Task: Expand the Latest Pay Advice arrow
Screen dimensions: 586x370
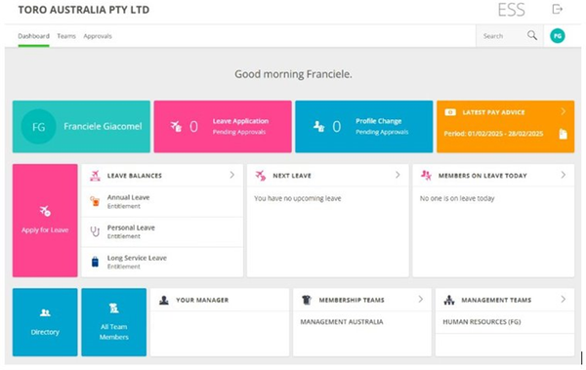Action: (564, 111)
